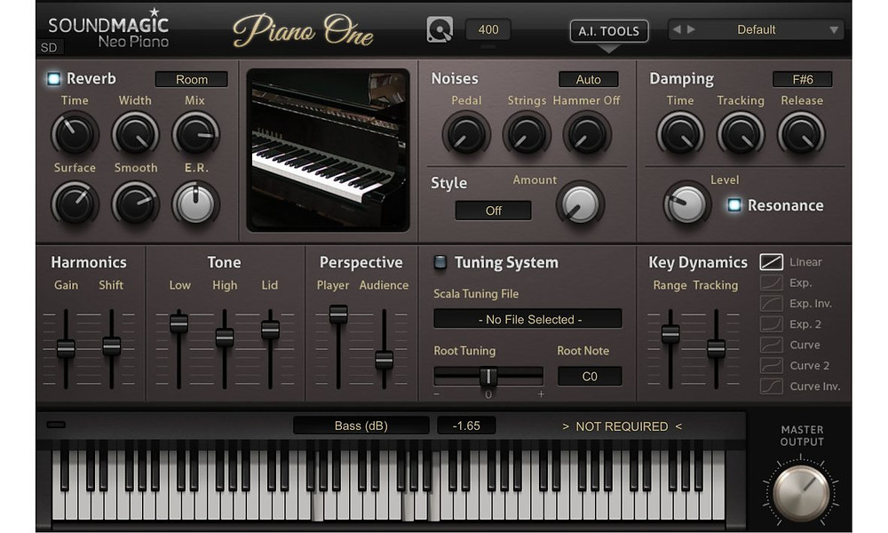
Task: Go to next preset arrow
Action: 691,29
